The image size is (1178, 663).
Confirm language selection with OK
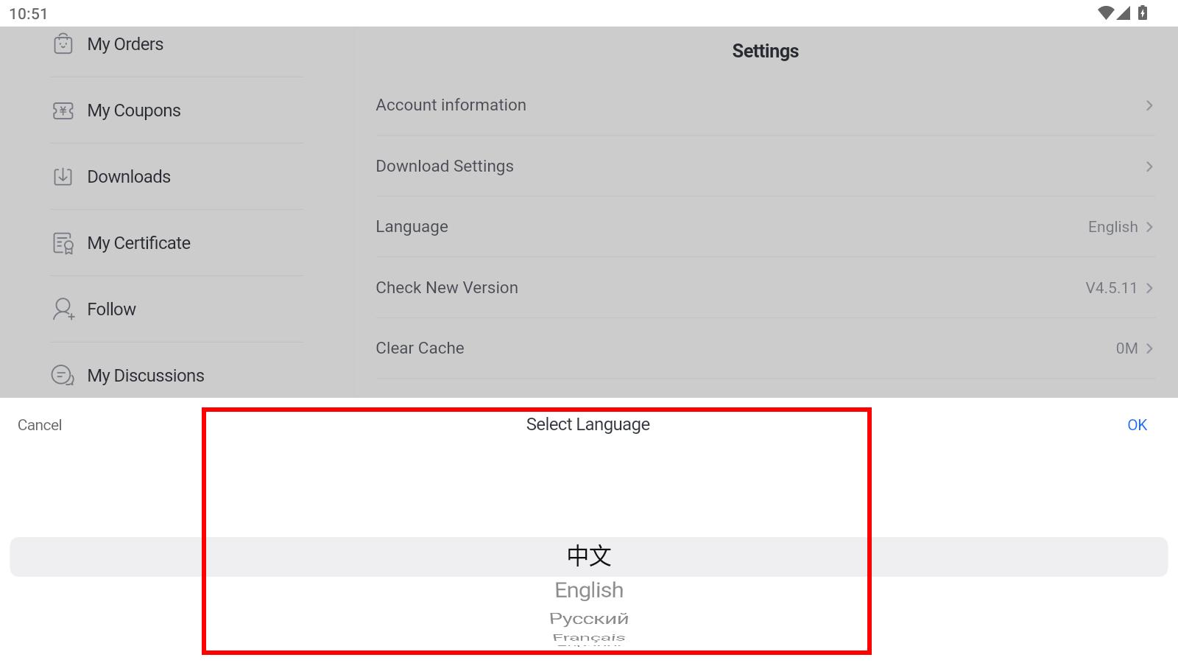click(x=1137, y=425)
